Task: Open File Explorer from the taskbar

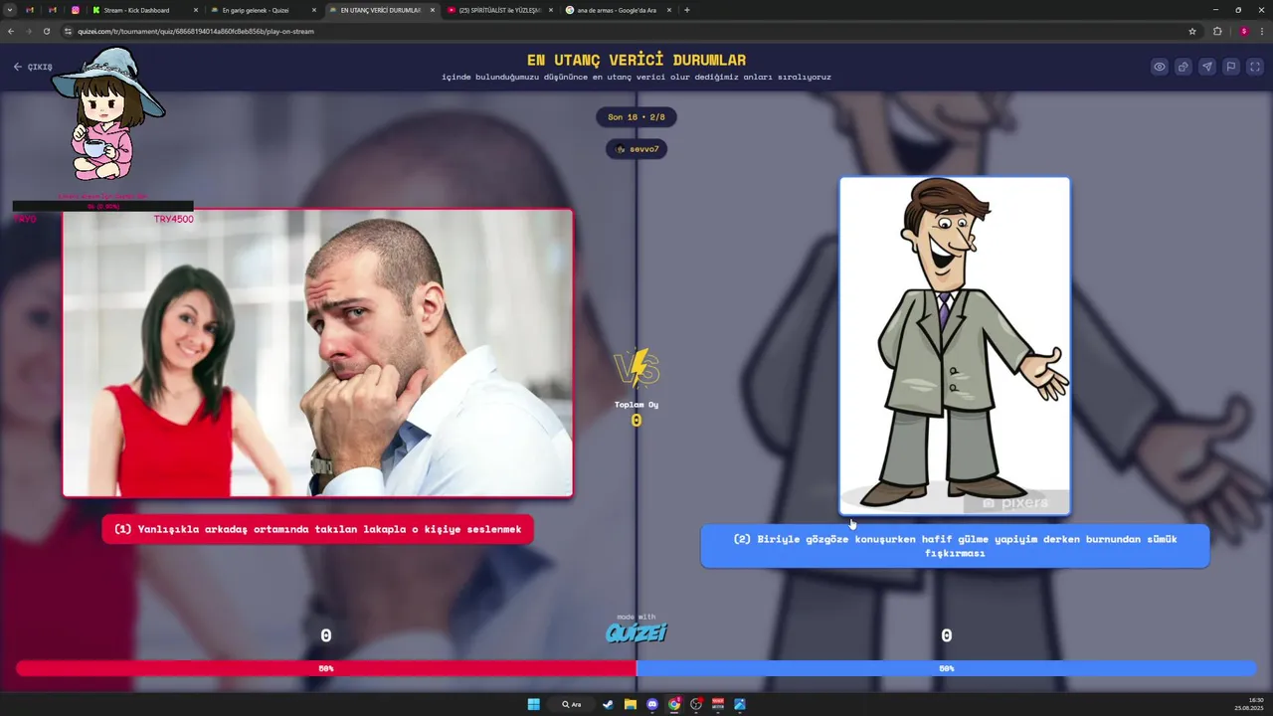Action: (630, 704)
